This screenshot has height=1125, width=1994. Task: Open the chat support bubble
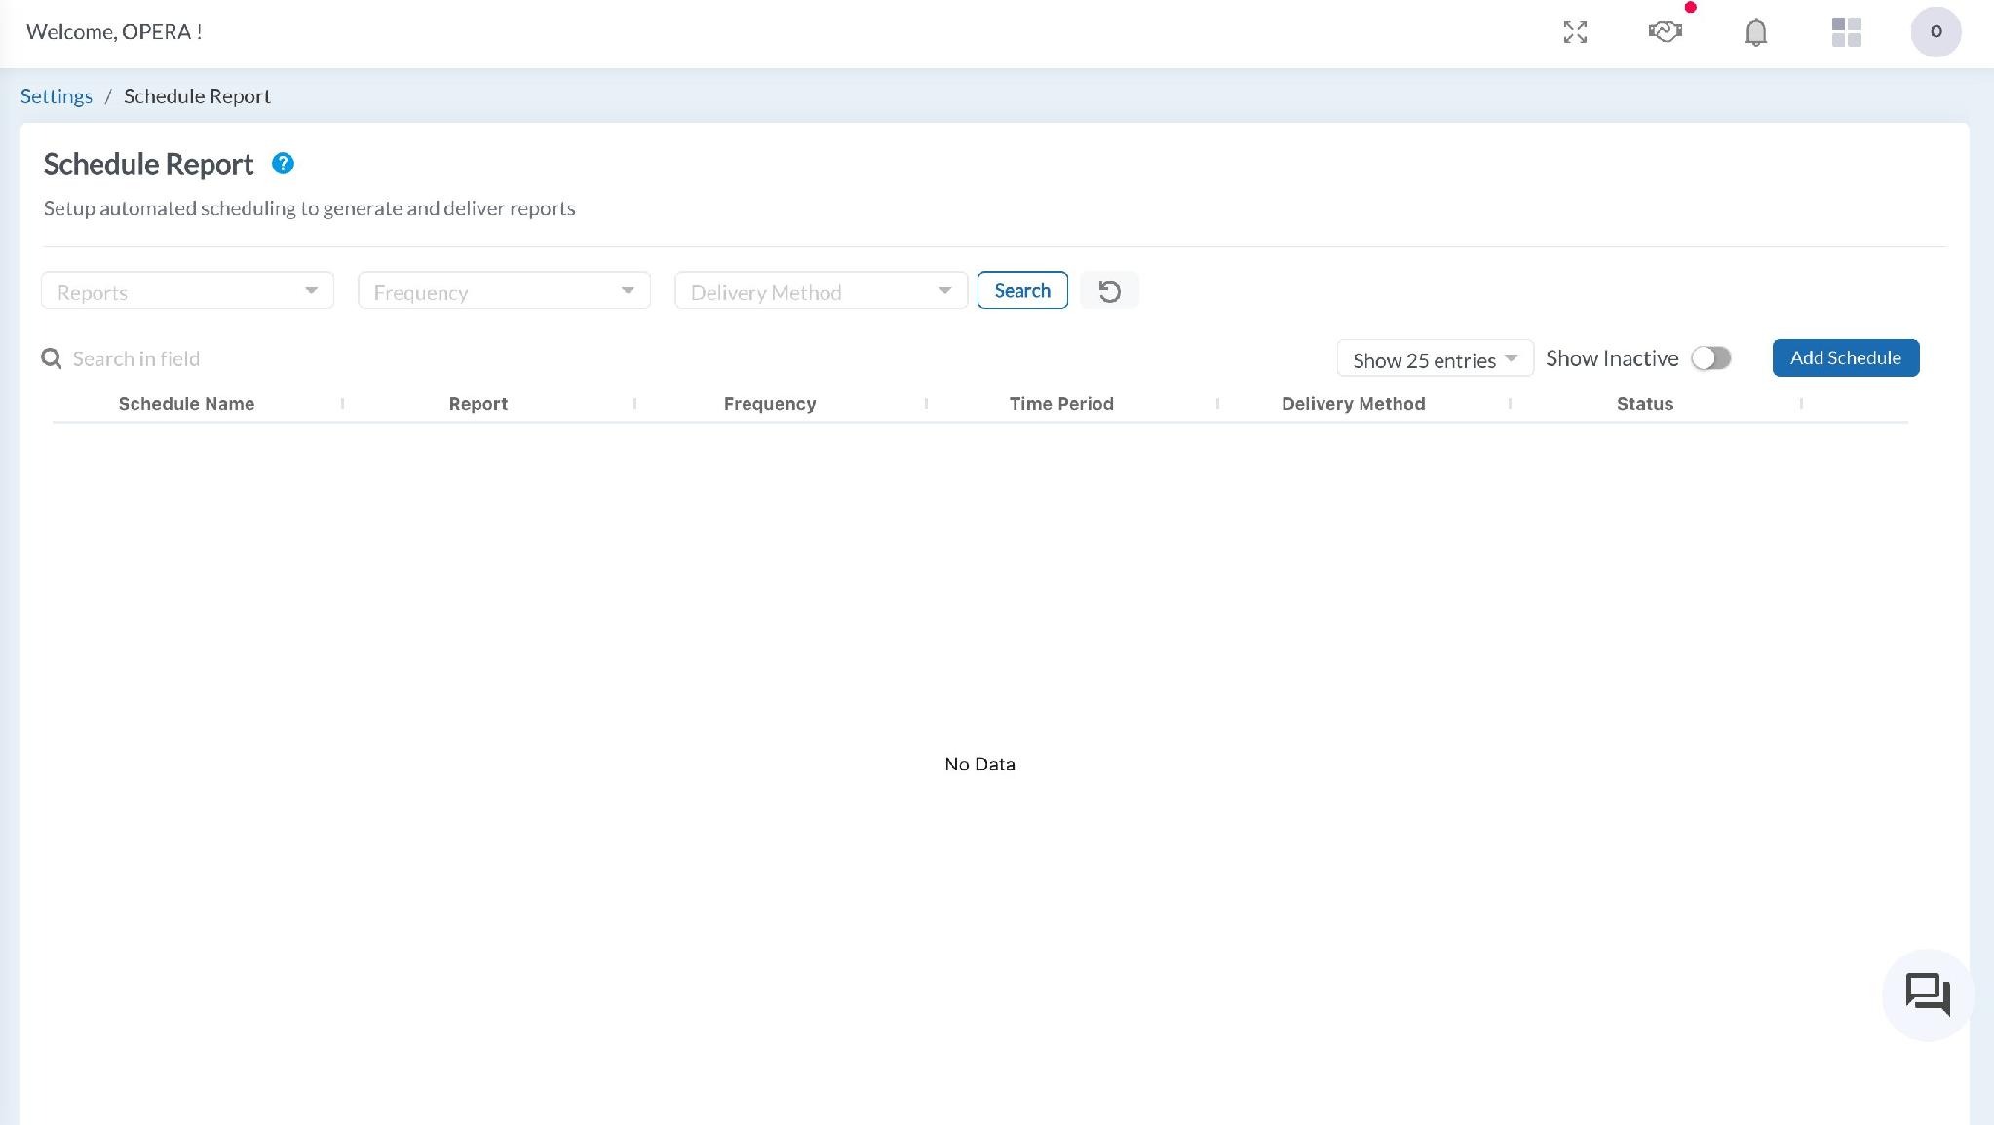pyautogui.click(x=1928, y=994)
